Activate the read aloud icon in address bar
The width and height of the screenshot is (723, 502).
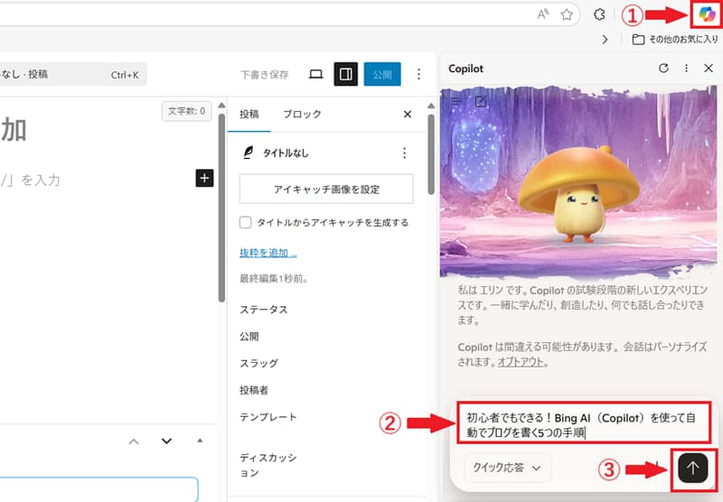click(x=543, y=14)
